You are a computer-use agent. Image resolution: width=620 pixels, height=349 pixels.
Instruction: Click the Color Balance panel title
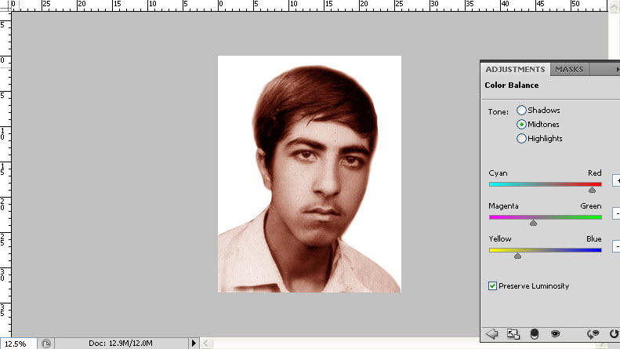512,85
